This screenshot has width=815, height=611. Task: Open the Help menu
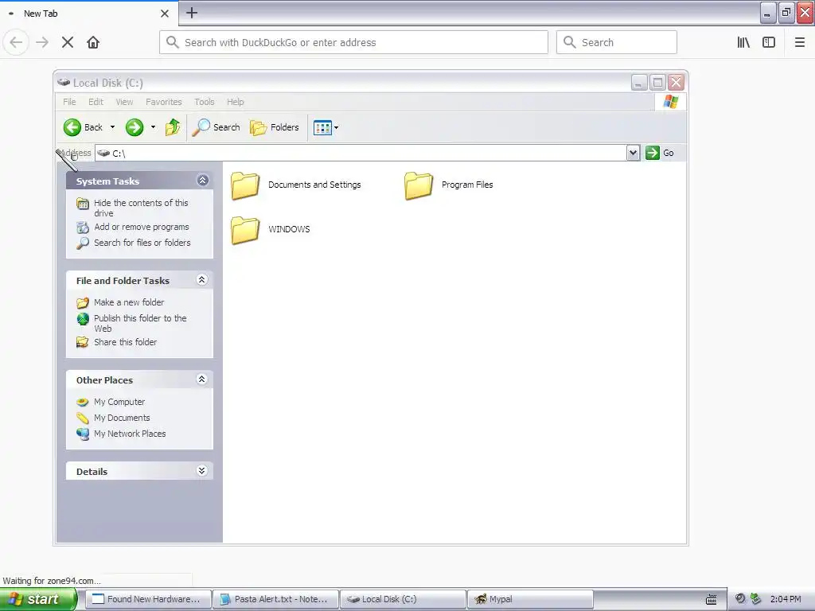[x=235, y=102]
